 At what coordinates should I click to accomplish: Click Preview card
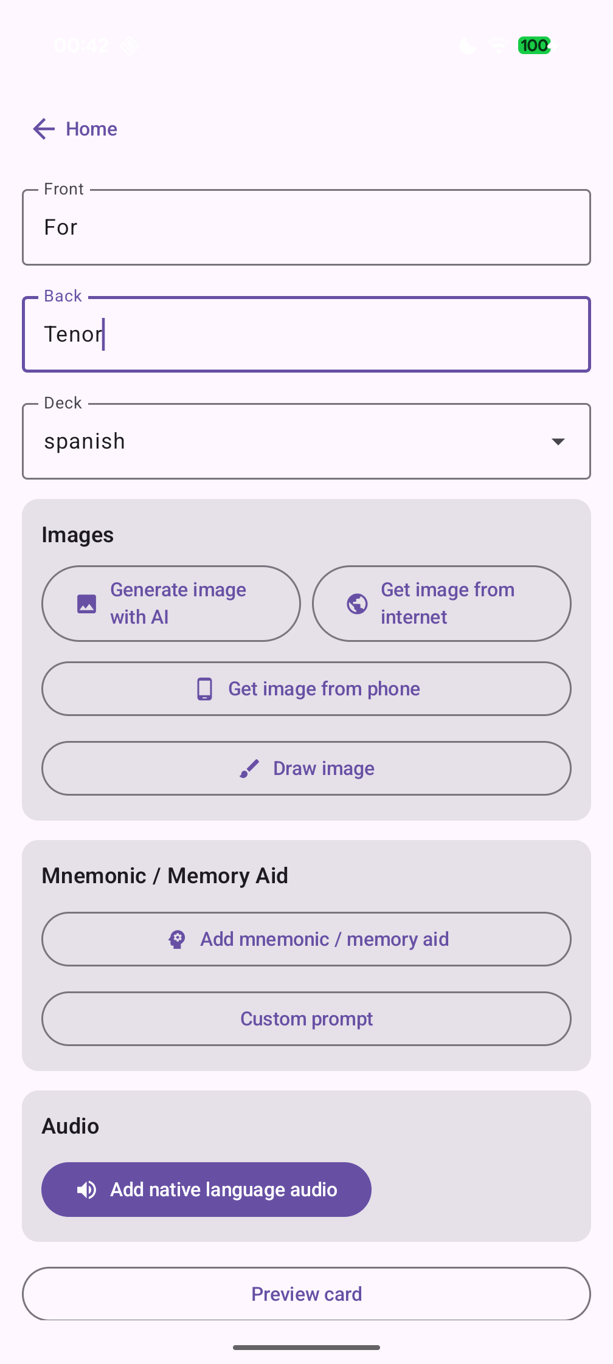(x=306, y=1294)
